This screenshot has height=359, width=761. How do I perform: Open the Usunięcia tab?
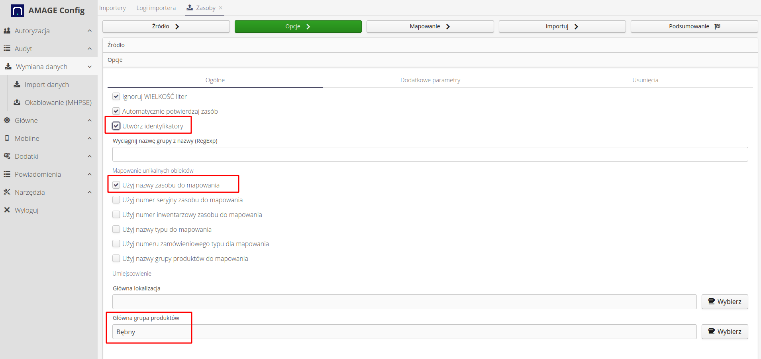(x=645, y=80)
